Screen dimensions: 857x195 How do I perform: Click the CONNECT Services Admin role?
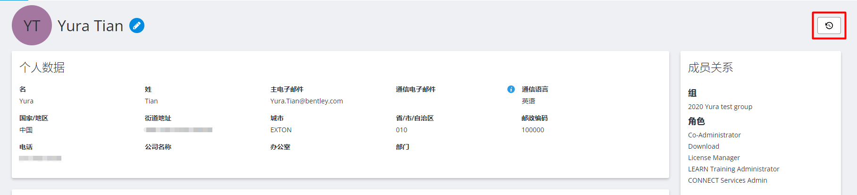tap(727, 180)
